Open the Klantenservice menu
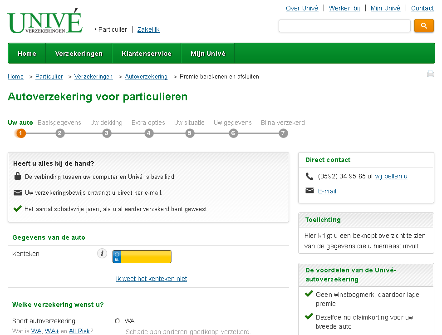This screenshot has width=442, height=335. click(147, 54)
